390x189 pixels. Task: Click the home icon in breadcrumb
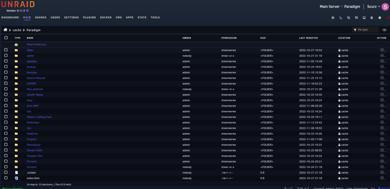coord(5,30)
